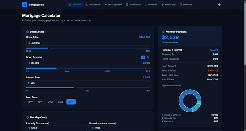Toggle dark mode moon icon
The width and height of the screenshot is (246, 131).
(219, 5)
